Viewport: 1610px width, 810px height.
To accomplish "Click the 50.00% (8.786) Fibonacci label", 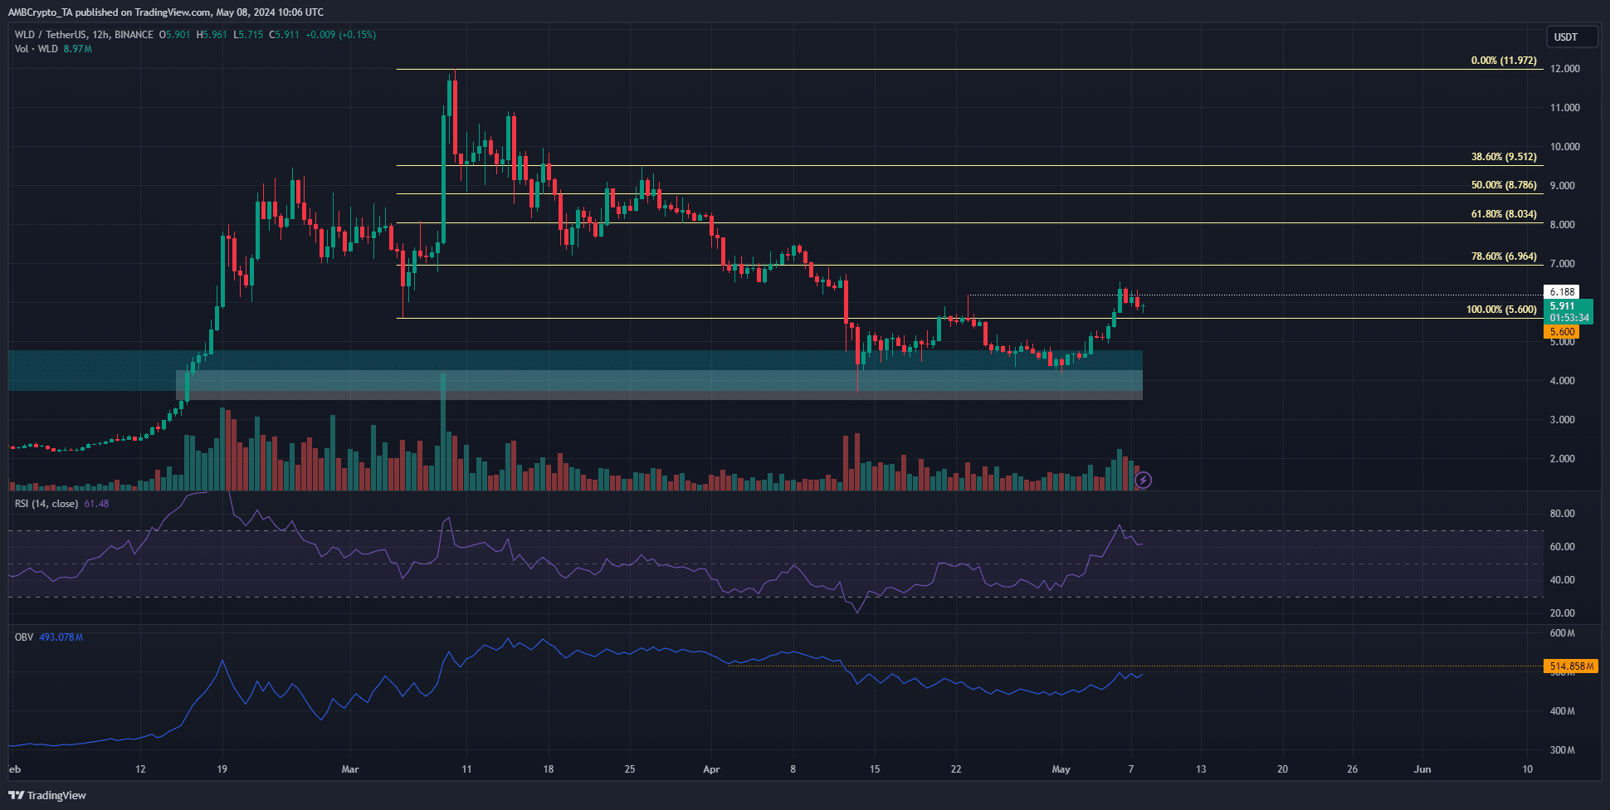I will click(x=1504, y=185).
